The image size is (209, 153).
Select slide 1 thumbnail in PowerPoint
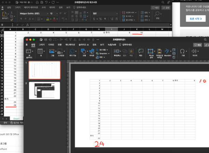44,70
